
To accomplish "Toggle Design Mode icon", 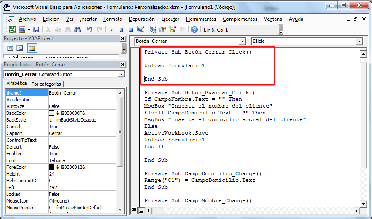I will point(141,30).
